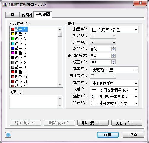The width and height of the screenshot is (149, 143).
Task: Decrease 淡显 screening value with down arrow
Action: (x=113, y=63)
